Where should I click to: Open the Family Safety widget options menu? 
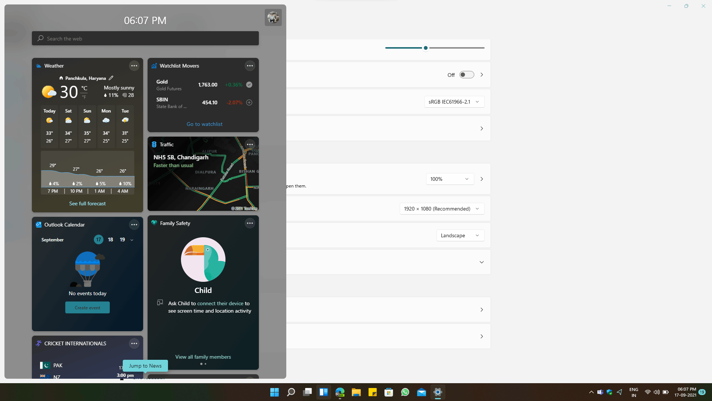(250, 223)
